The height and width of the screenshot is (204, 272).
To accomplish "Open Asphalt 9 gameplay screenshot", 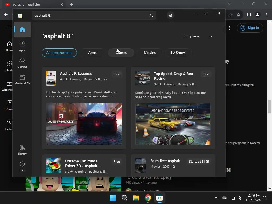I will 84,124.
